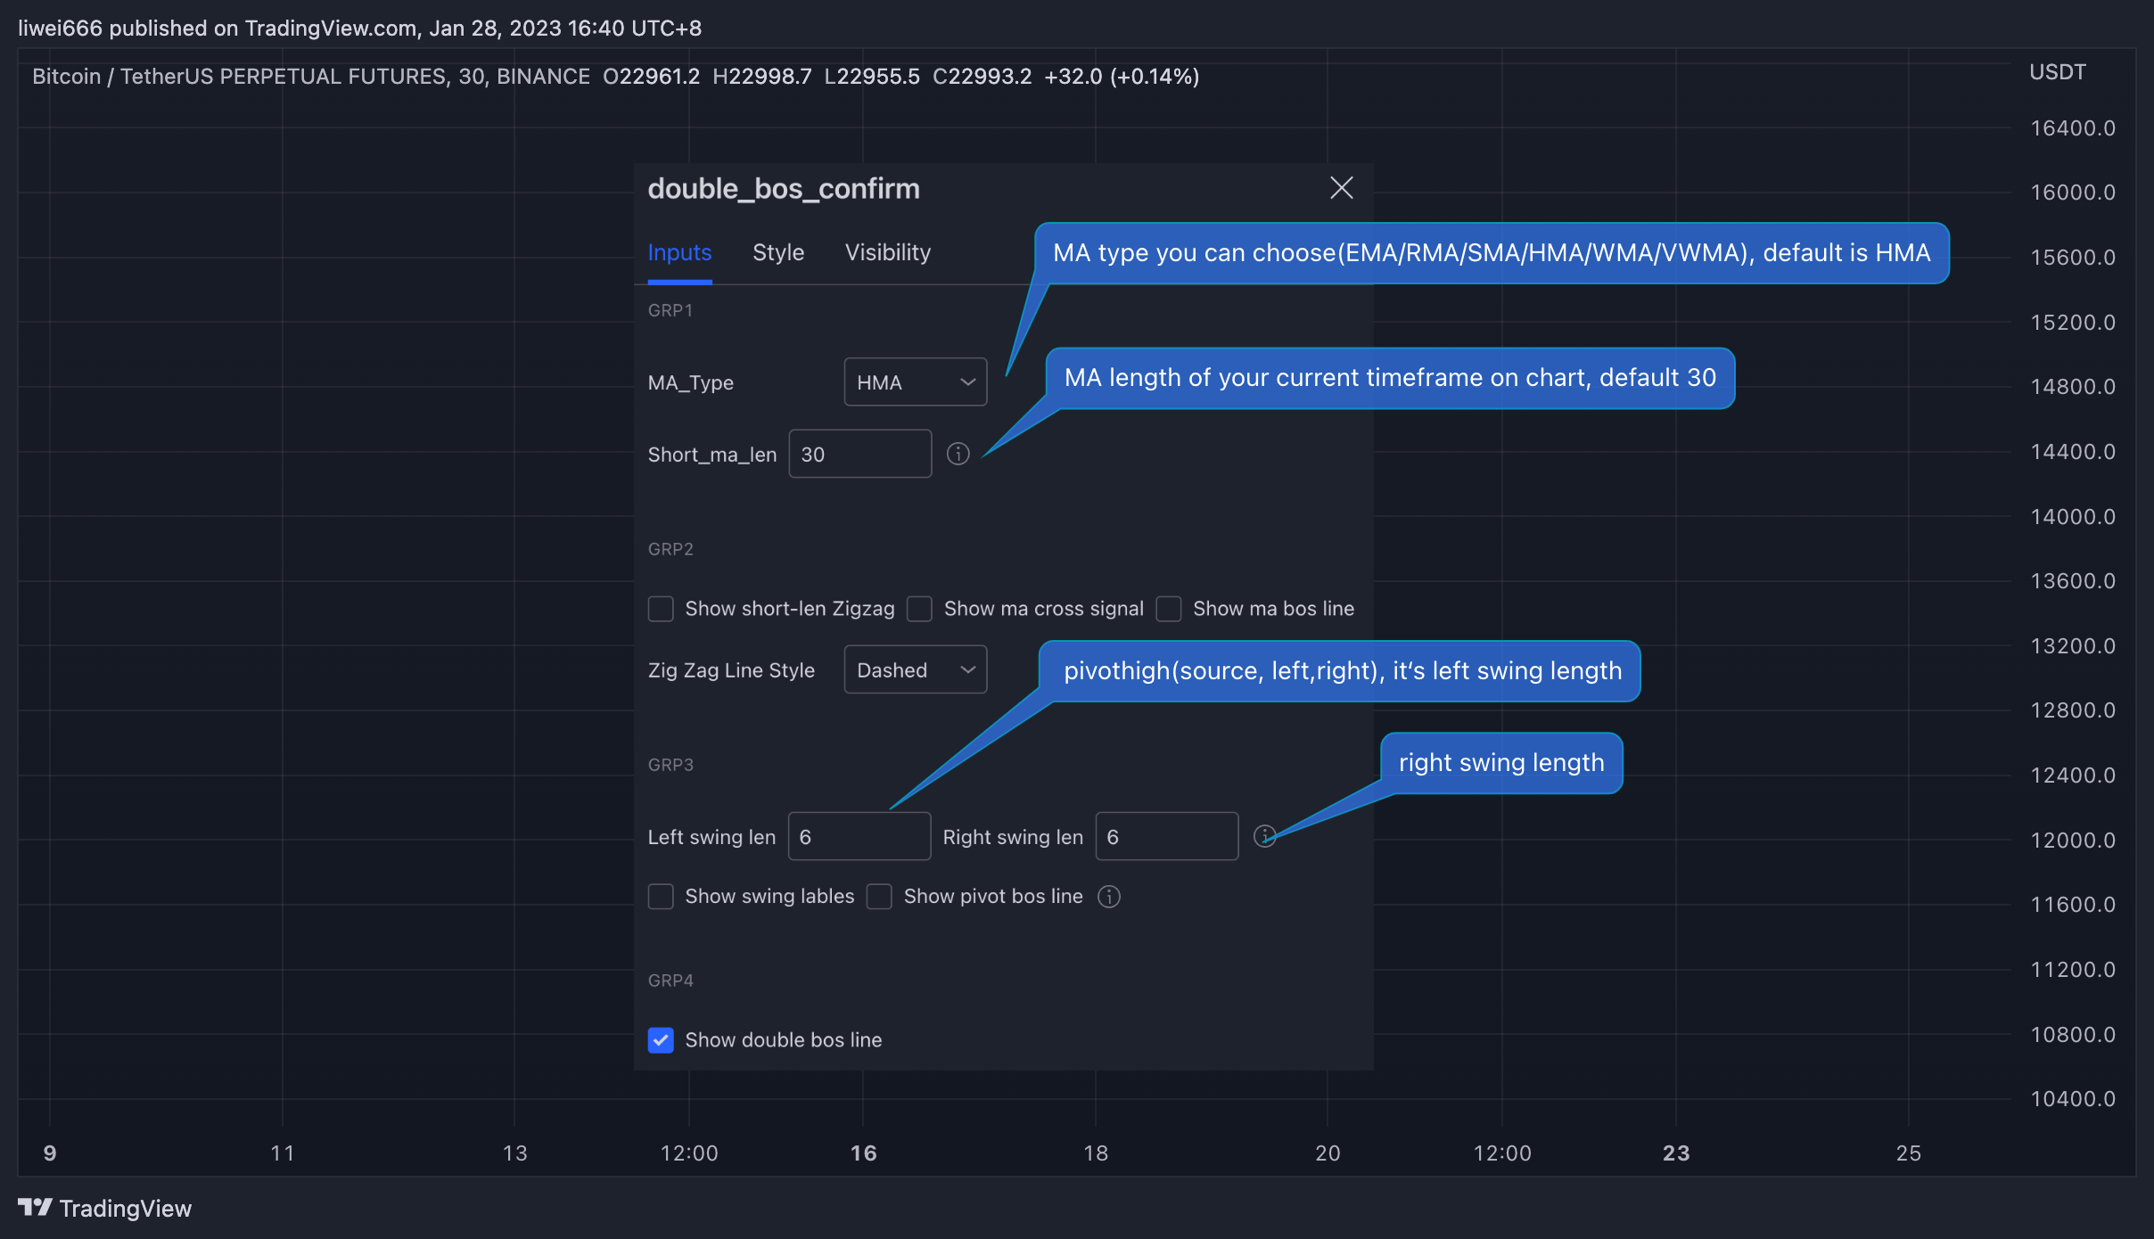Select the Style tab in settings
Viewport: 2154px width, 1239px height.
[778, 250]
